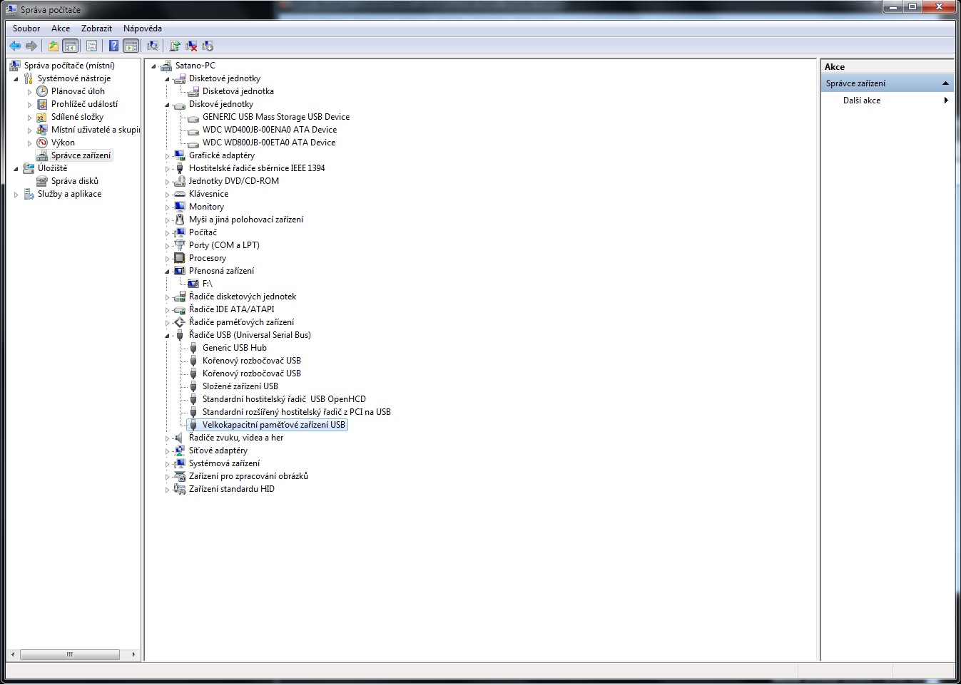Scan for hardware changes toolbar icon
This screenshot has width=961, height=685.
(x=153, y=46)
